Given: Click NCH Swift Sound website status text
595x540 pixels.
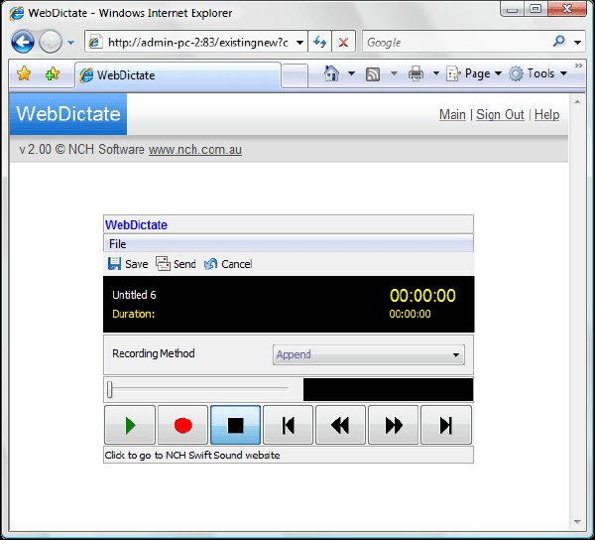Looking at the screenshot, I should 192,455.
